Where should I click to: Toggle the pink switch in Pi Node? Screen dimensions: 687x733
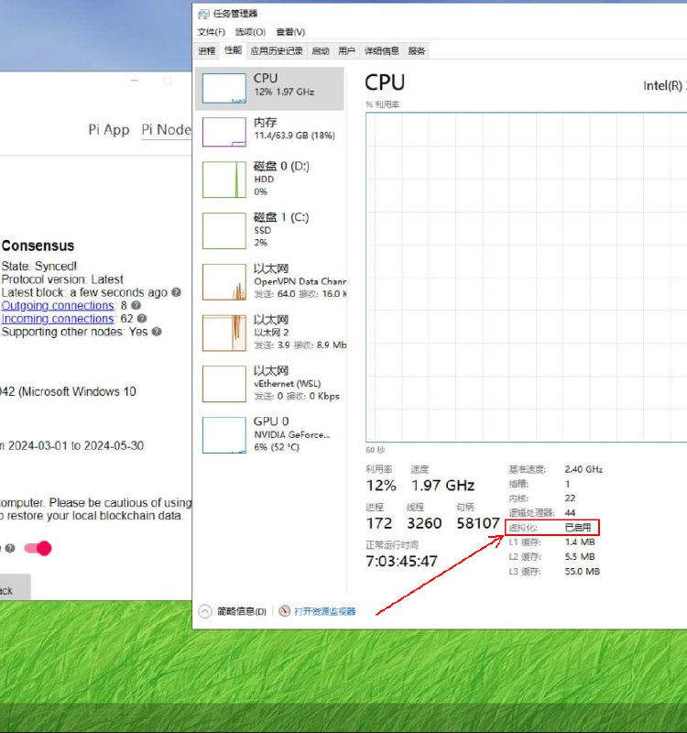[38, 548]
